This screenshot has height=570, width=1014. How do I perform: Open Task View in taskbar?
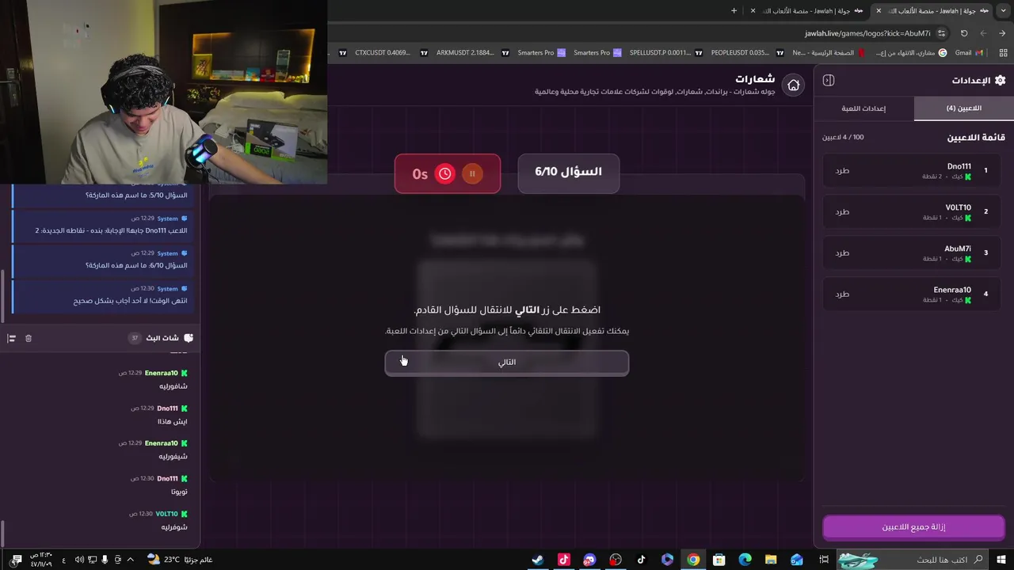(823, 560)
